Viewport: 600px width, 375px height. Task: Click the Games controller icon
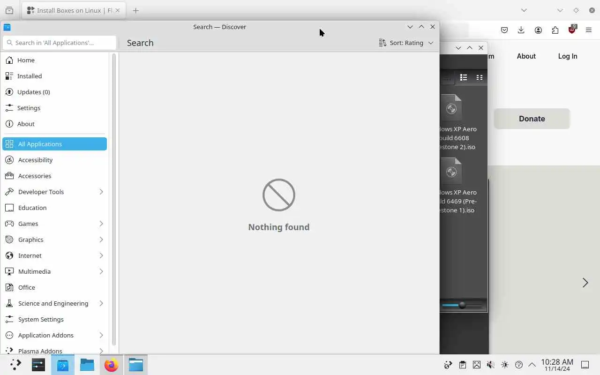[9, 224]
